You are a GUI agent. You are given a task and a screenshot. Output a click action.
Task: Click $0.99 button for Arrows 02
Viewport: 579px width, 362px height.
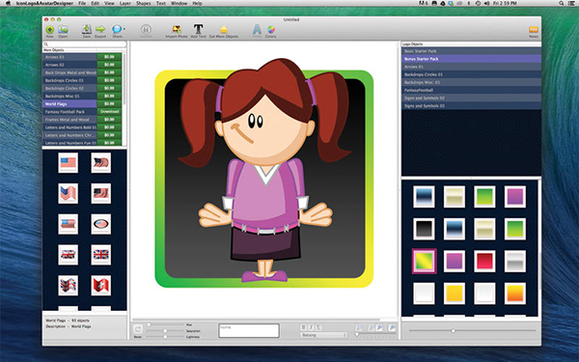coord(109,65)
